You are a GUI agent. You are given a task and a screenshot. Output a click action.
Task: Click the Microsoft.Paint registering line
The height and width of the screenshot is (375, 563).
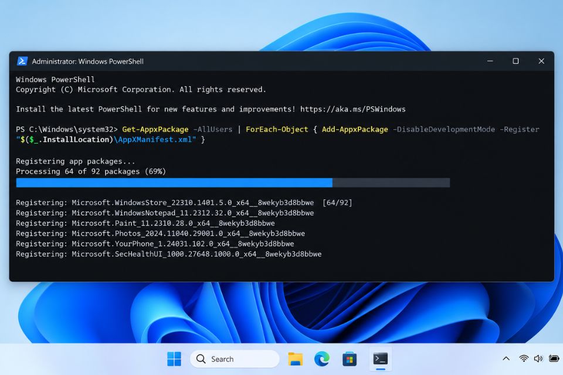[x=145, y=223]
